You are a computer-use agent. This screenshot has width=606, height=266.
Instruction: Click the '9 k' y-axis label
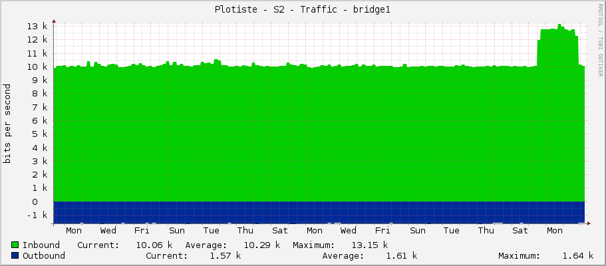[x=40, y=80]
